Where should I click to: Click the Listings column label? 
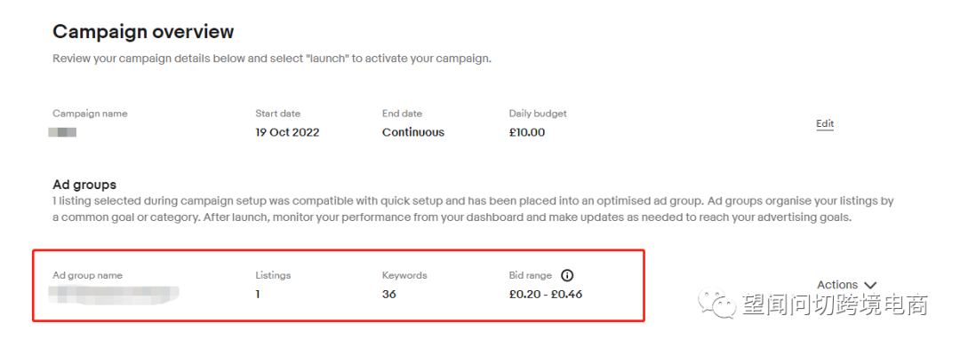point(273,275)
